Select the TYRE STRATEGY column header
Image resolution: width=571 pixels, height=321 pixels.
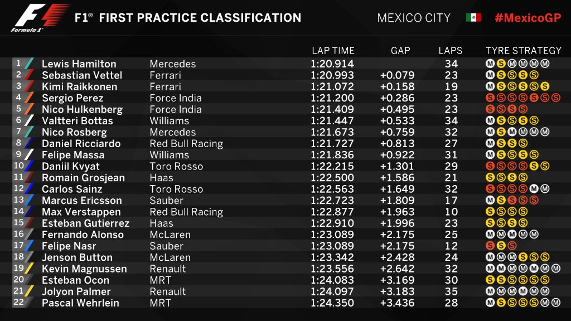point(524,50)
